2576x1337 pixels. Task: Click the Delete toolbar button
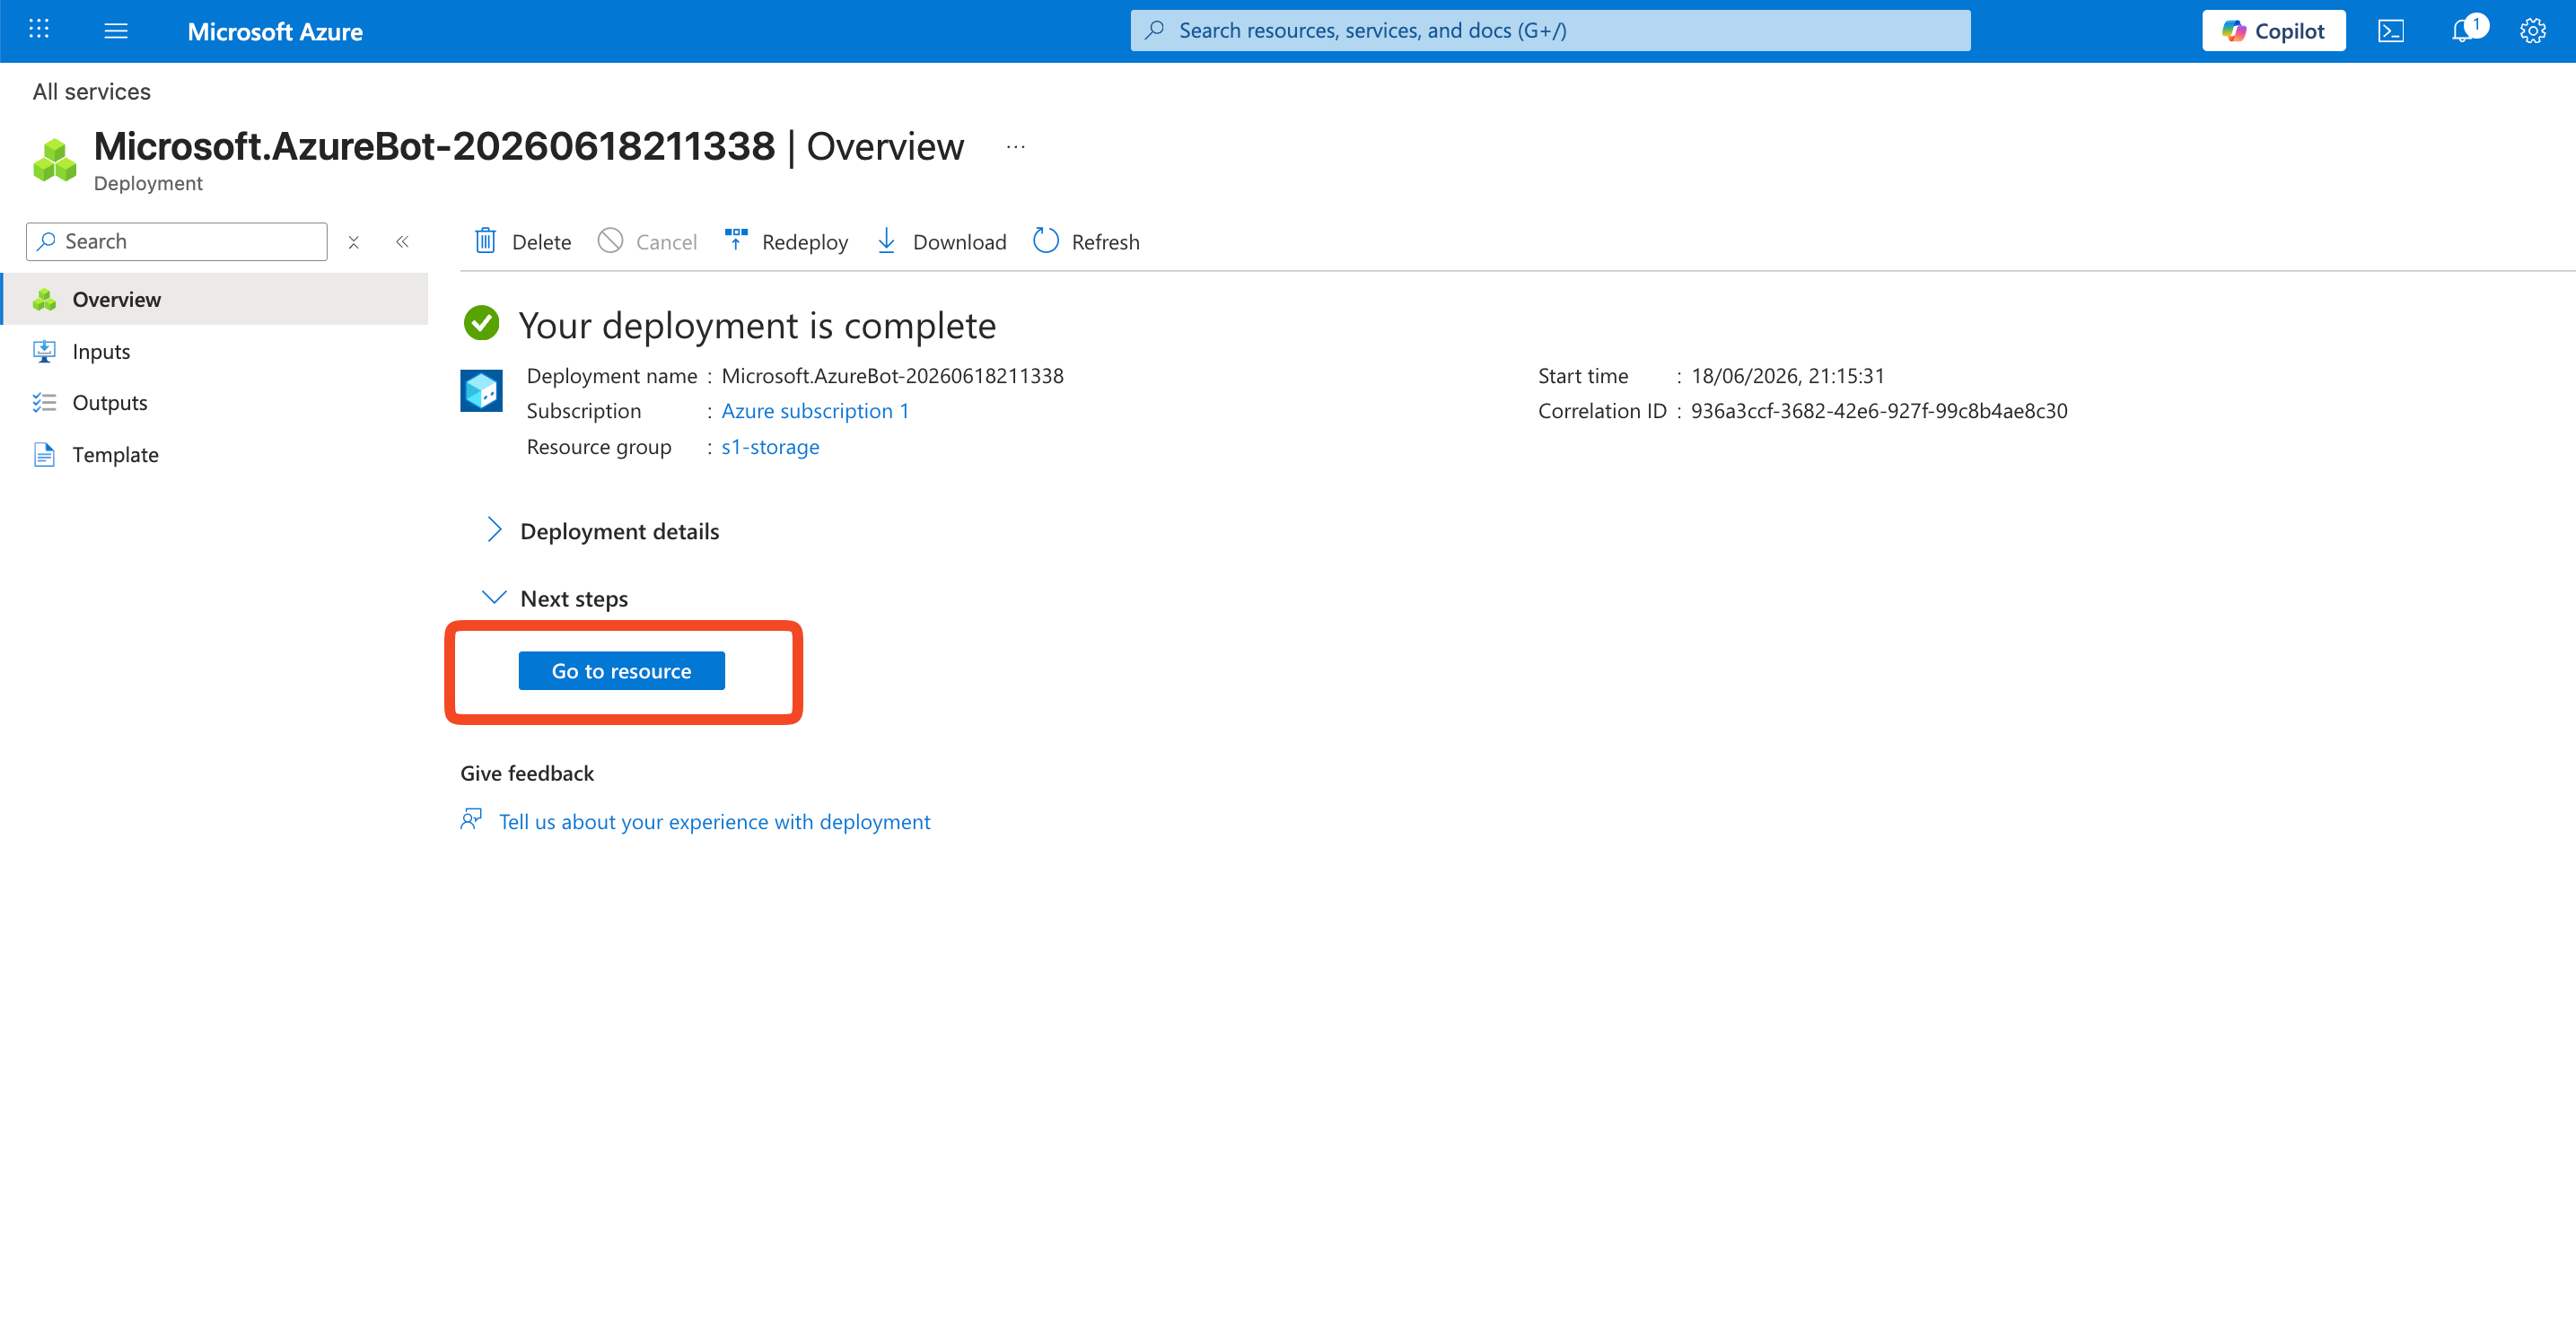(522, 241)
